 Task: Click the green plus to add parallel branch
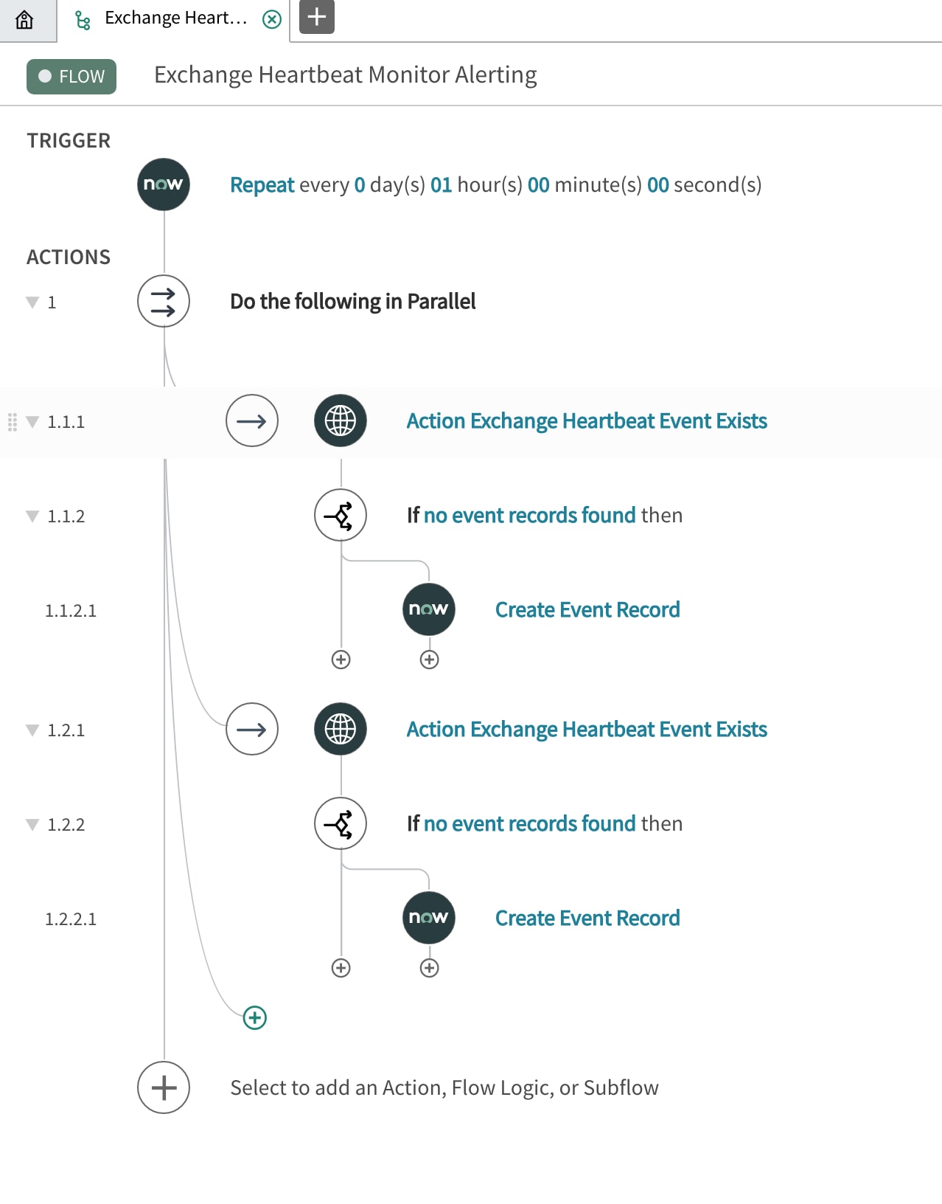click(x=255, y=1017)
